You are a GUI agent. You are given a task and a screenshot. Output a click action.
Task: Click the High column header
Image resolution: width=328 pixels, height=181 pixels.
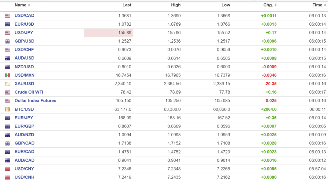click(x=176, y=5)
